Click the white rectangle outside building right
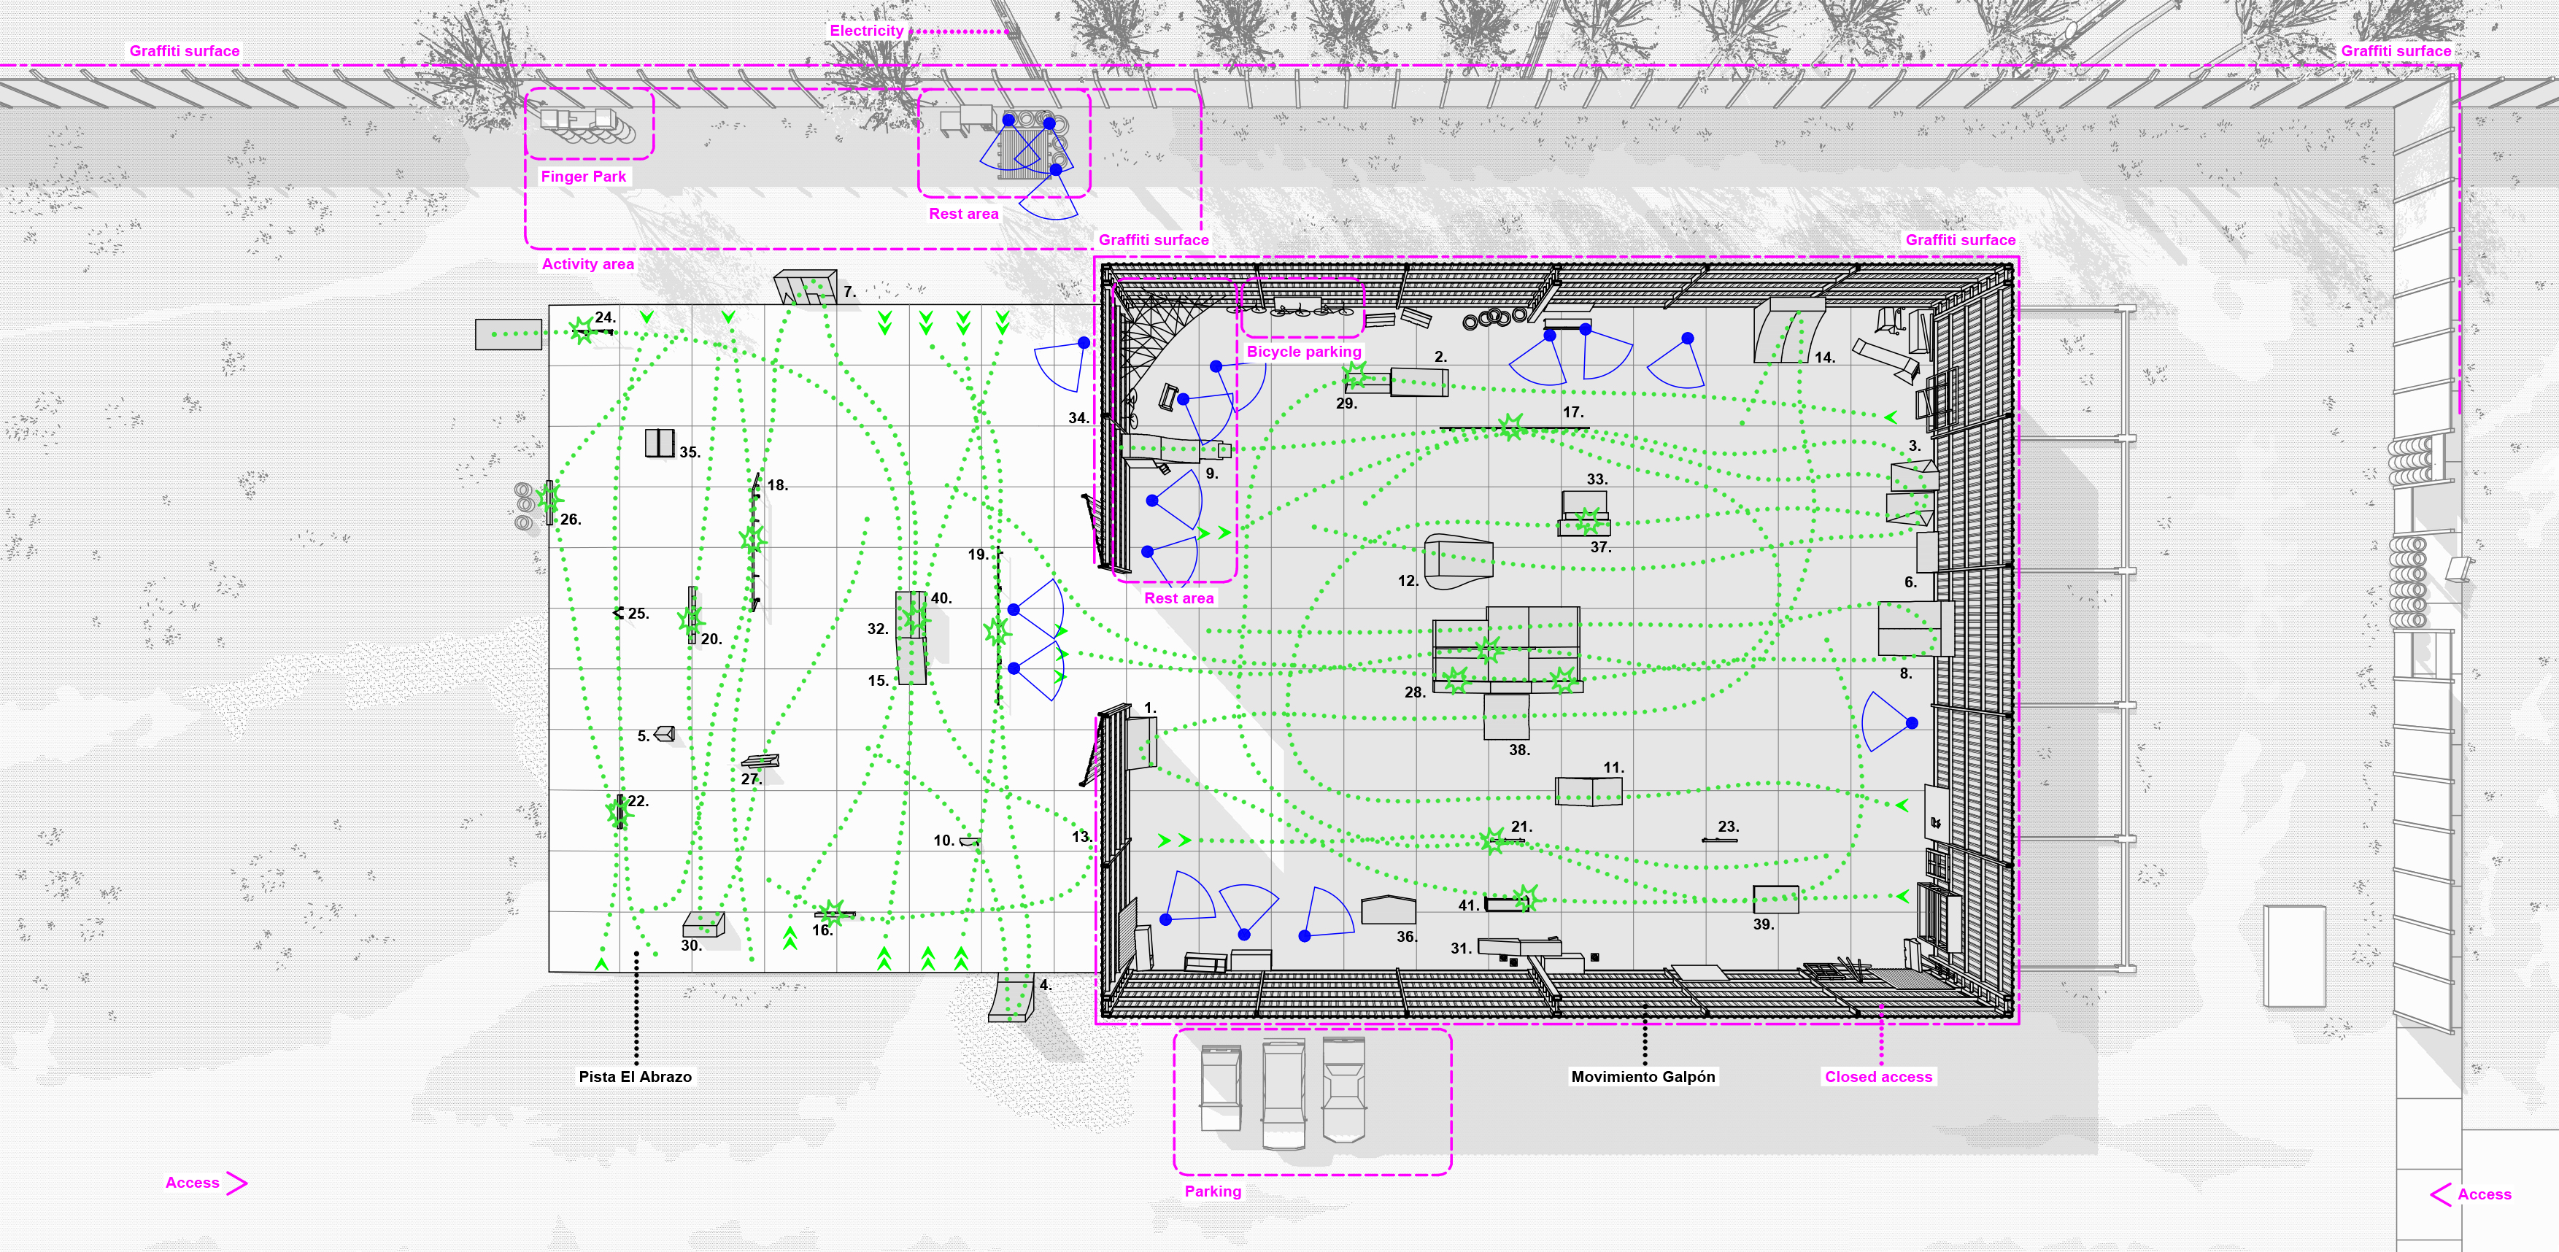This screenshot has height=1252, width=2559. pyautogui.click(x=2294, y=956)
